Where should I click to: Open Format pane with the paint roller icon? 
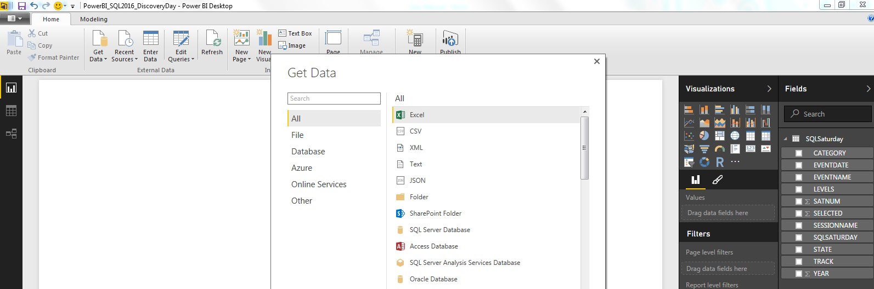[717, 180]
